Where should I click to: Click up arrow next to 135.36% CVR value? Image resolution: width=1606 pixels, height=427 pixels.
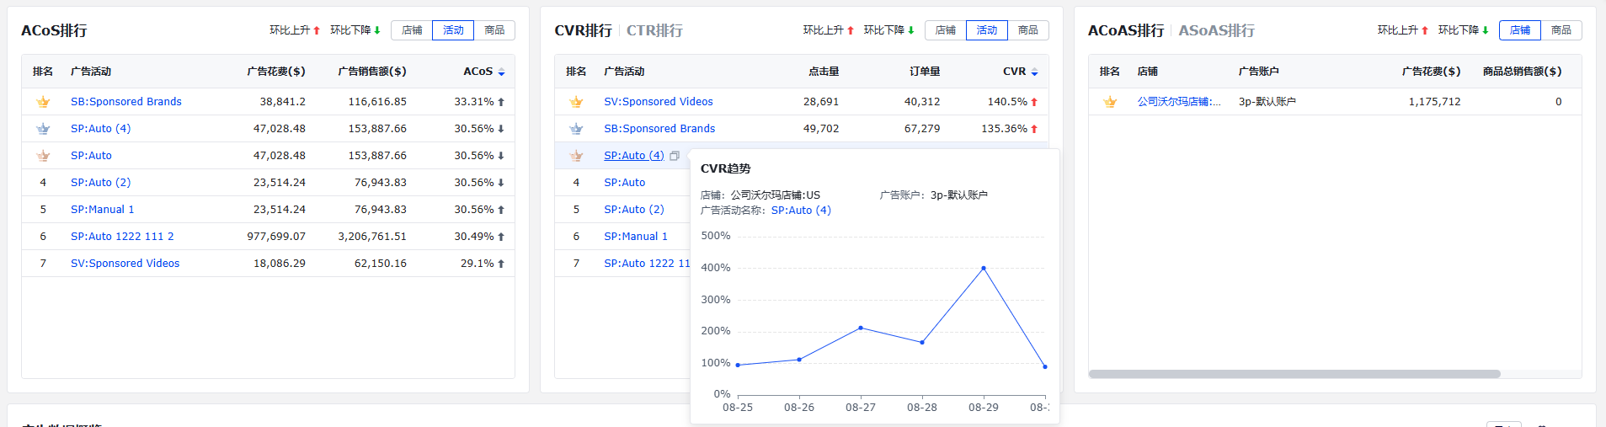click(x=1034, y=129)
